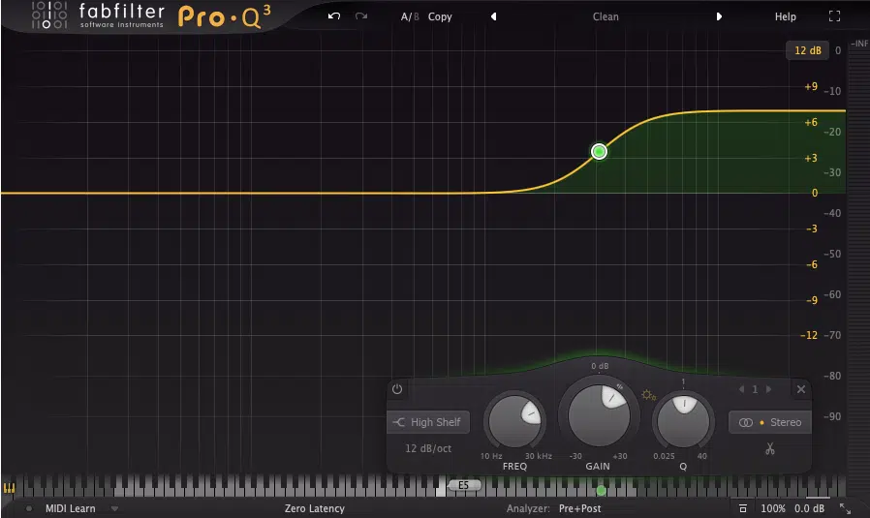Image resolution: width=870 pixels, height=518 pixels.
Task: Open the High Shelf filter shape menu
Action: point(428,422)
